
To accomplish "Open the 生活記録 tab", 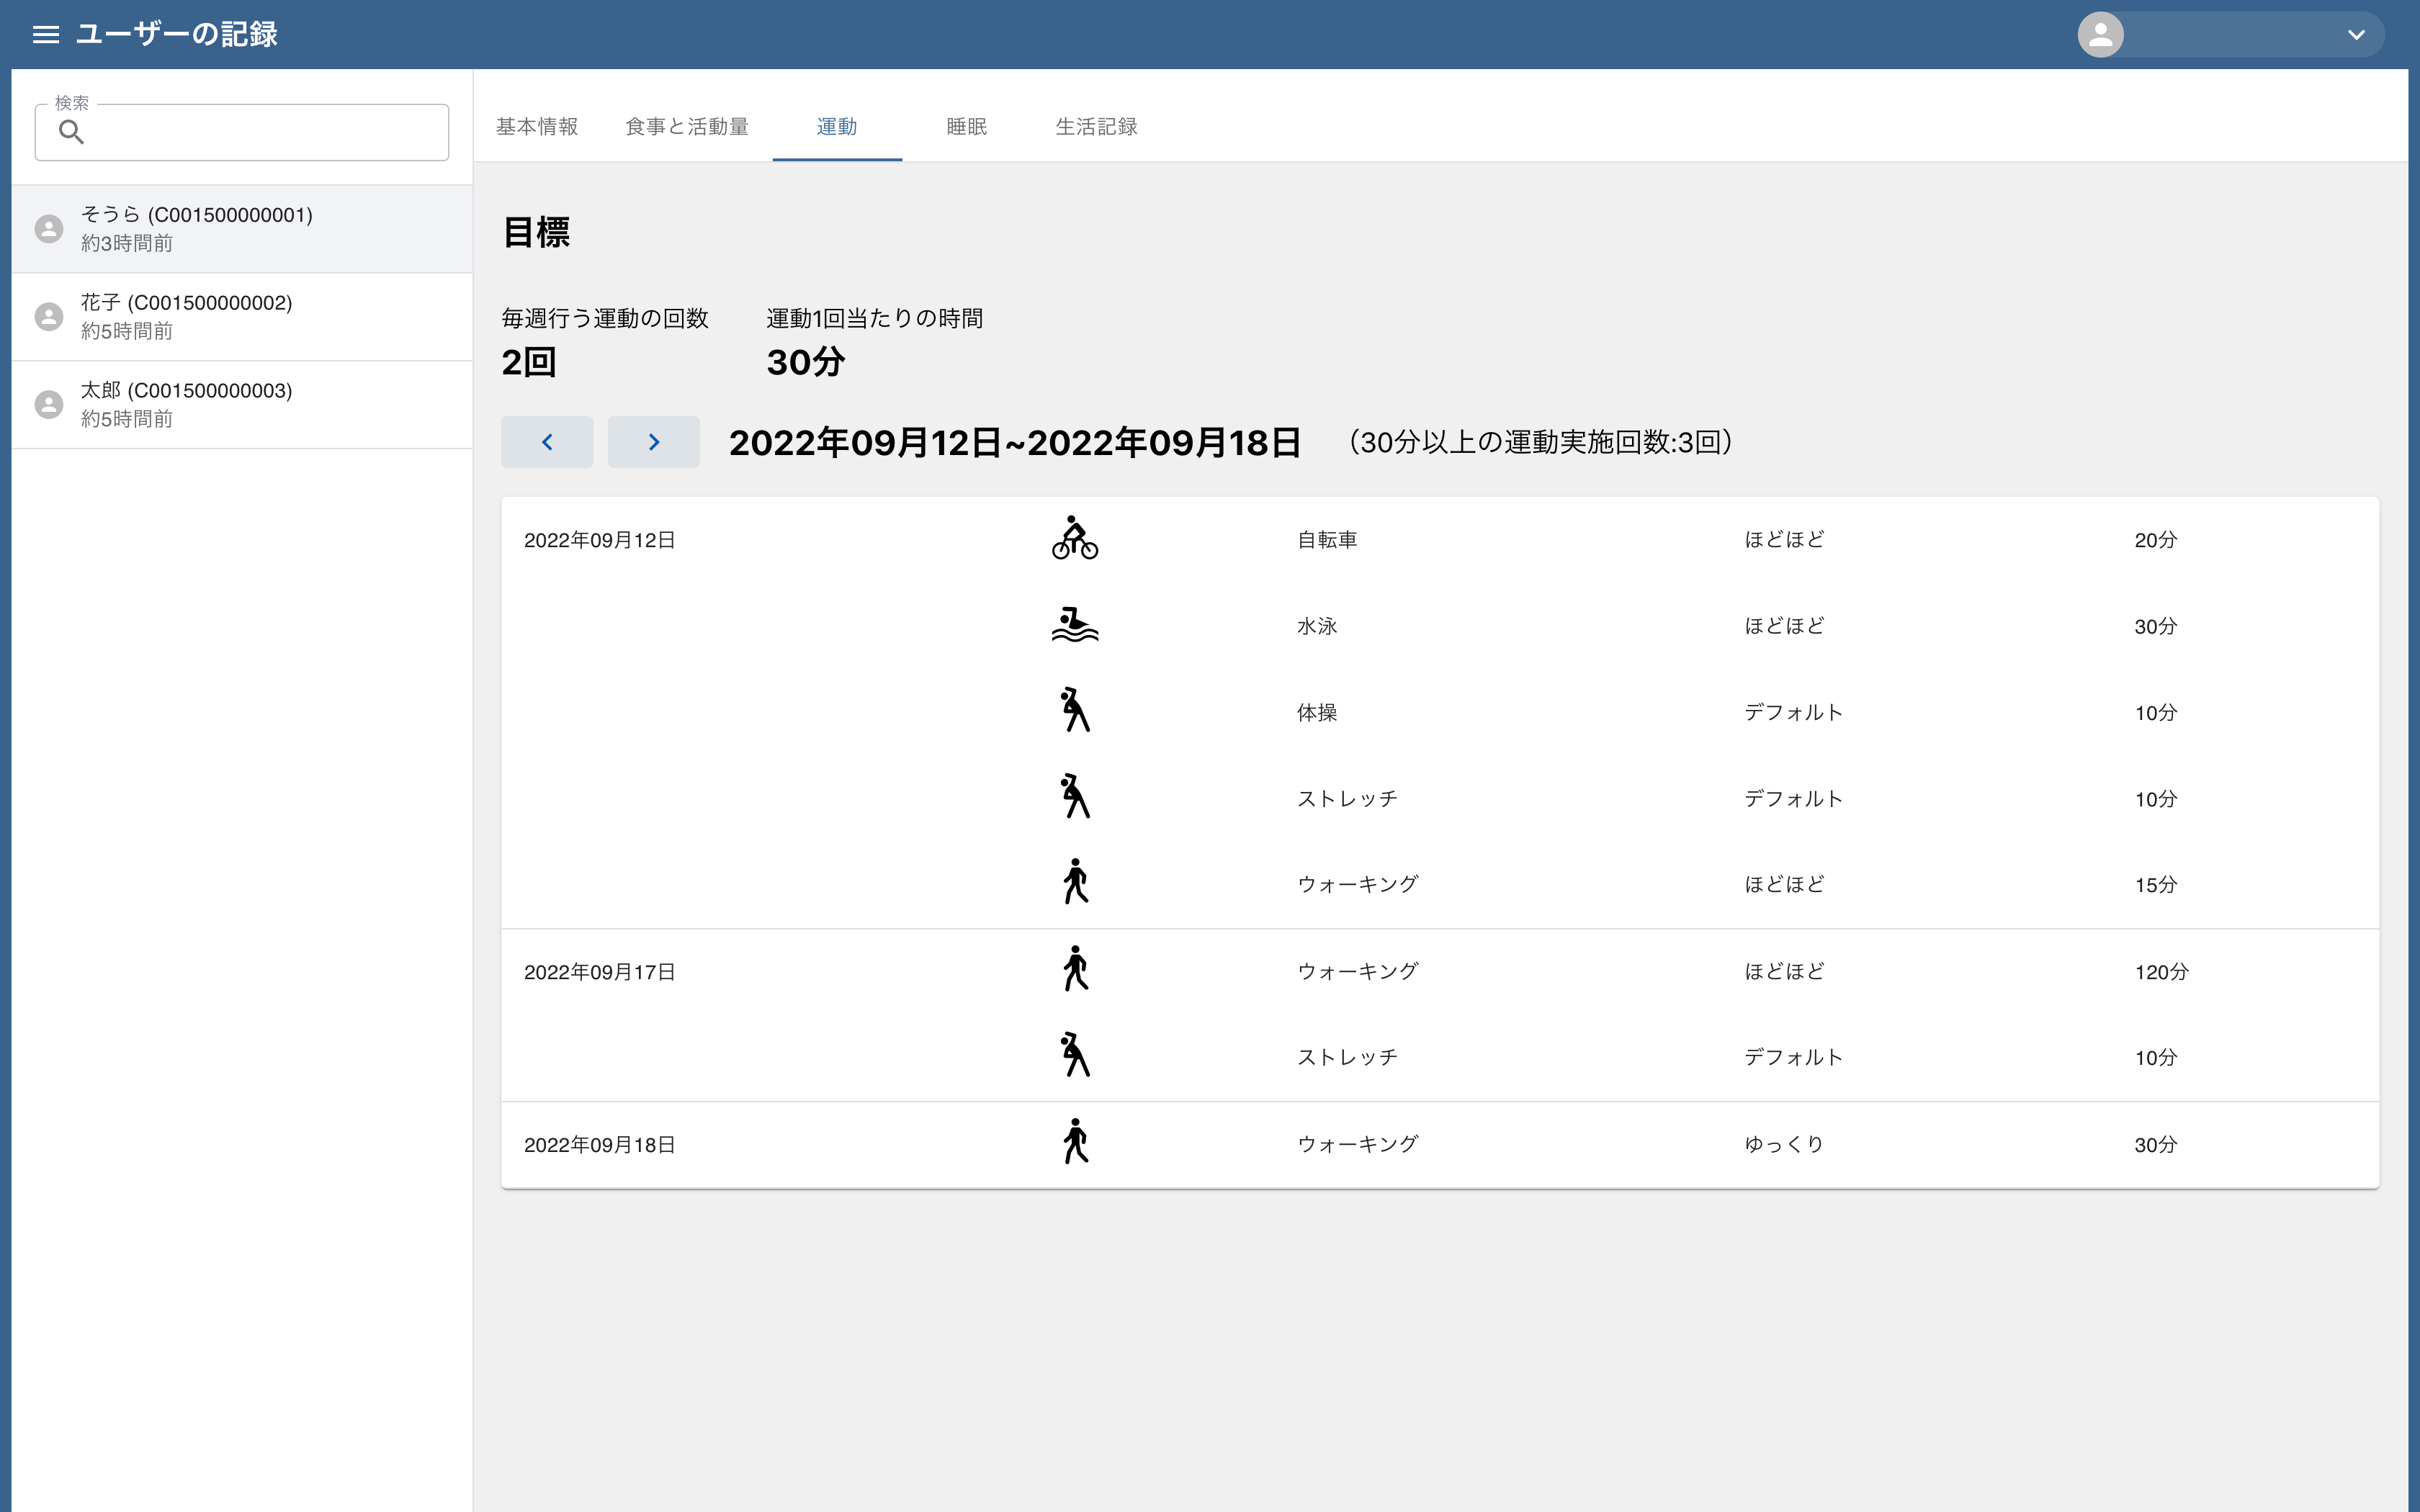I will click(1096, 127).
